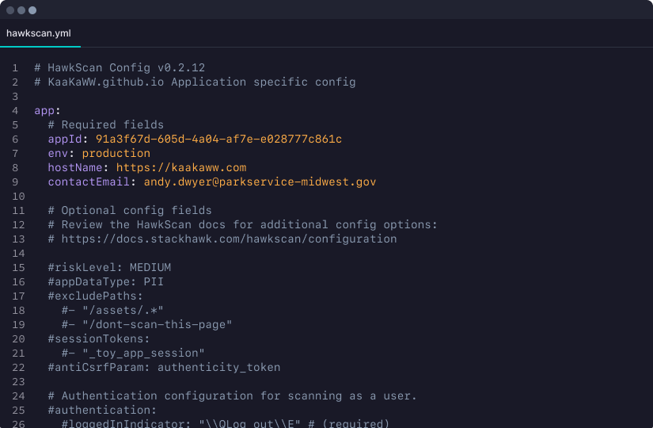653x428 pixels.
Task: Click the andy.dwyer email address value
Action: (x=260, y=182)
